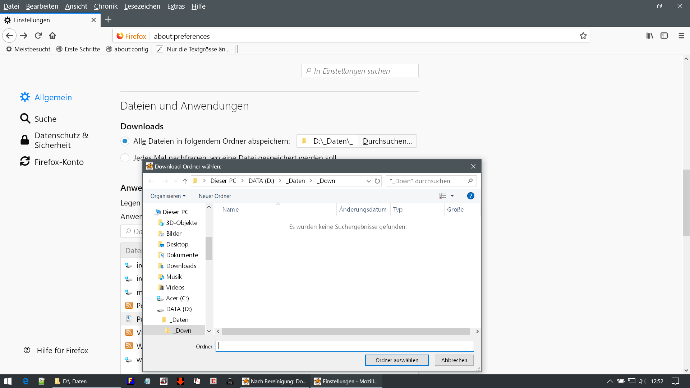690x388 pixels.
Task: Reload the page with refresh icon
Action: [38, 36]
